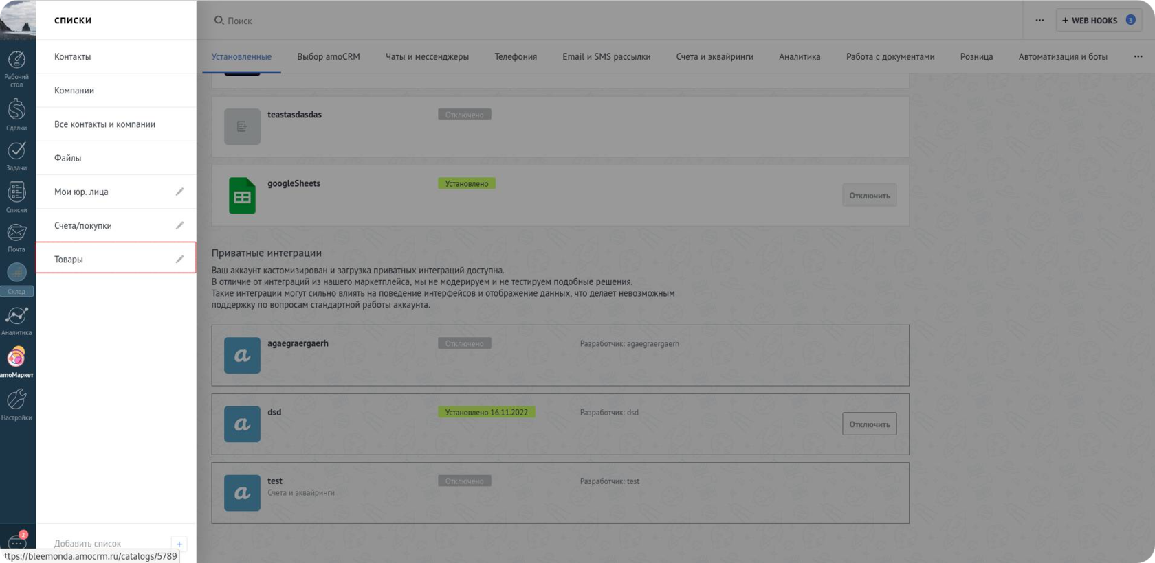
Task: Open the three-dot menu beside WEB HOOKS
Action: pos(1039,21)
